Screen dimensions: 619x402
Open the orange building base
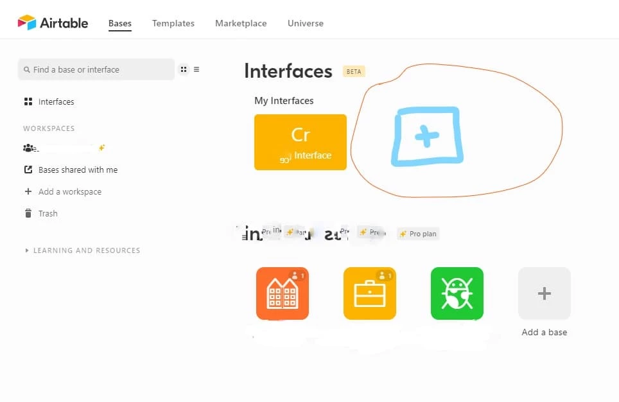[283, 293]
